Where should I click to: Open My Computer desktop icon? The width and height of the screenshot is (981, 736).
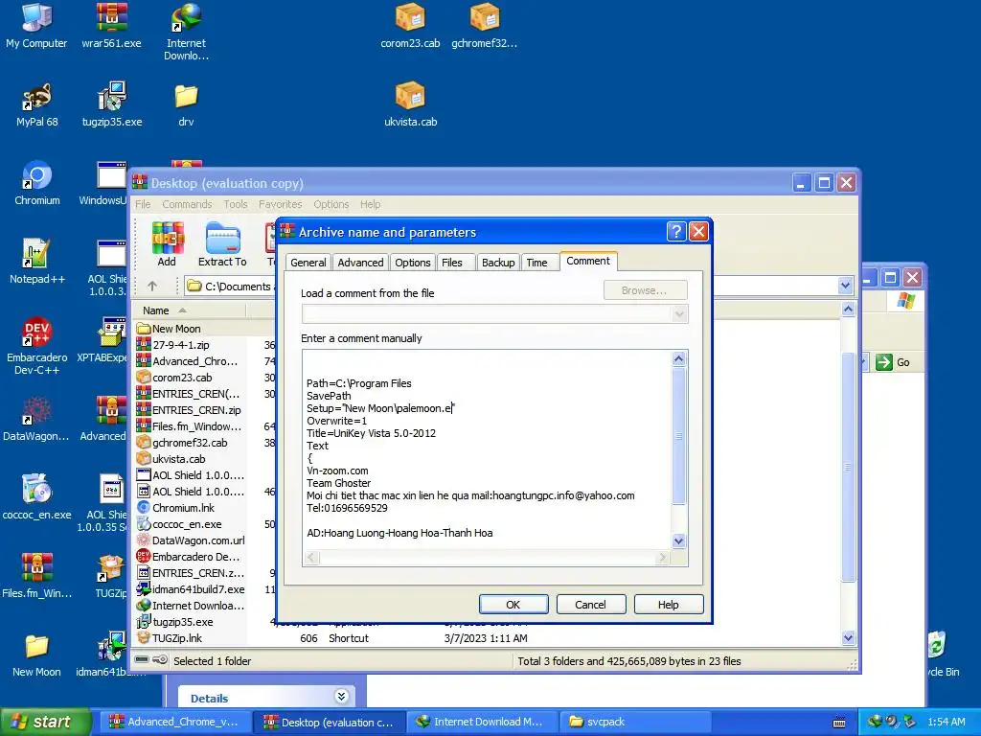[x=36, y=26]
